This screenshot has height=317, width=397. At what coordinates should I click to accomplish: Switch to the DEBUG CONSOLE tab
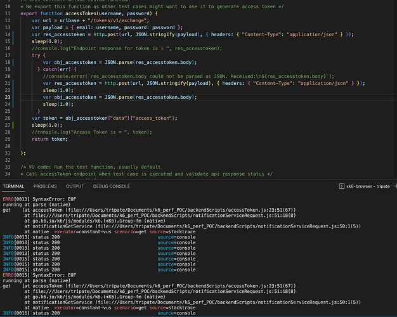(x=112, y=186)
